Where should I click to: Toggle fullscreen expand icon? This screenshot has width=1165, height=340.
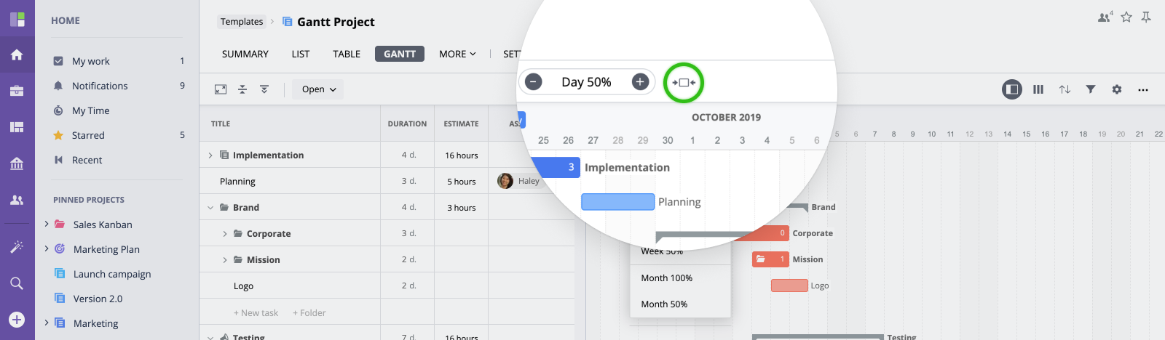[x=221, y=89]
